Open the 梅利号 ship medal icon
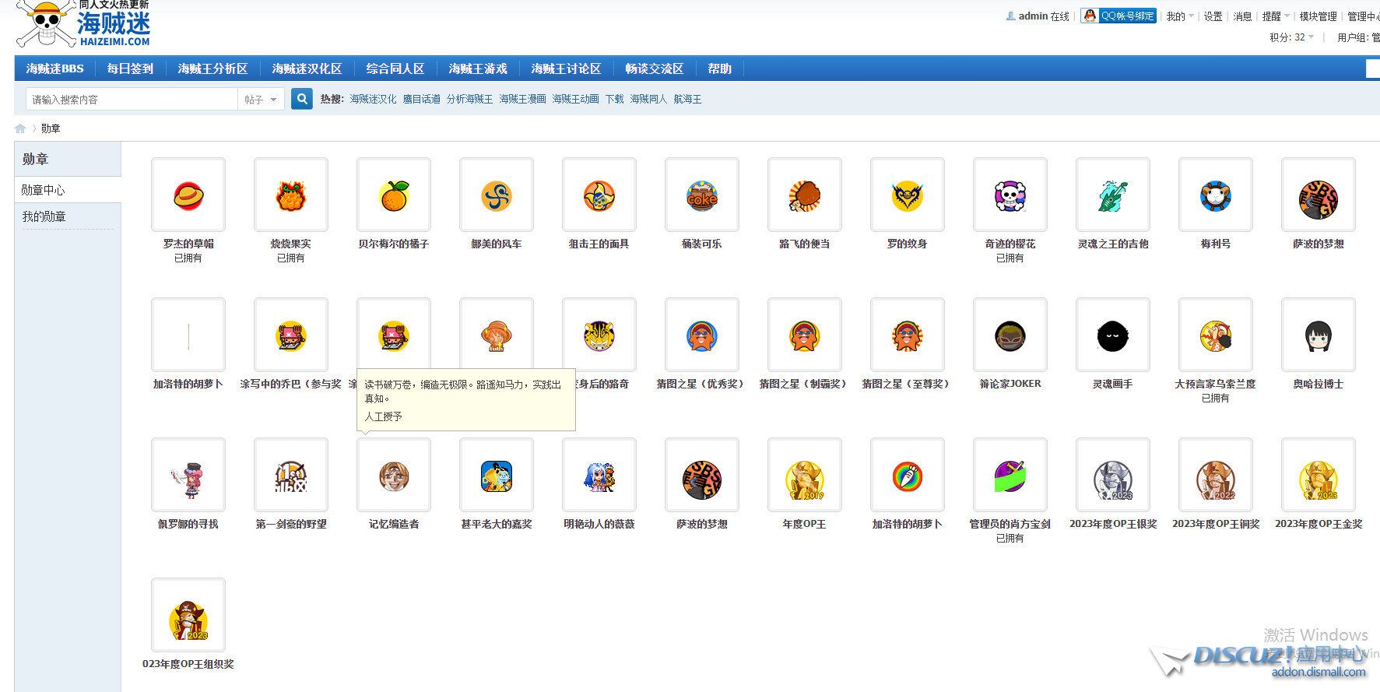 tap(1216, 195)
